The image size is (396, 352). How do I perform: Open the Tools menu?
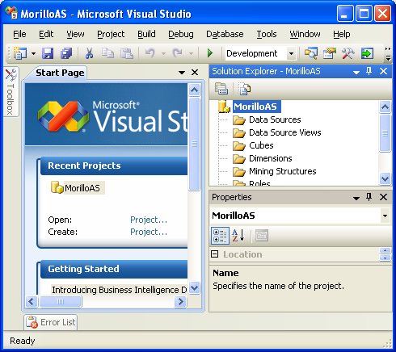click(267, 34)
